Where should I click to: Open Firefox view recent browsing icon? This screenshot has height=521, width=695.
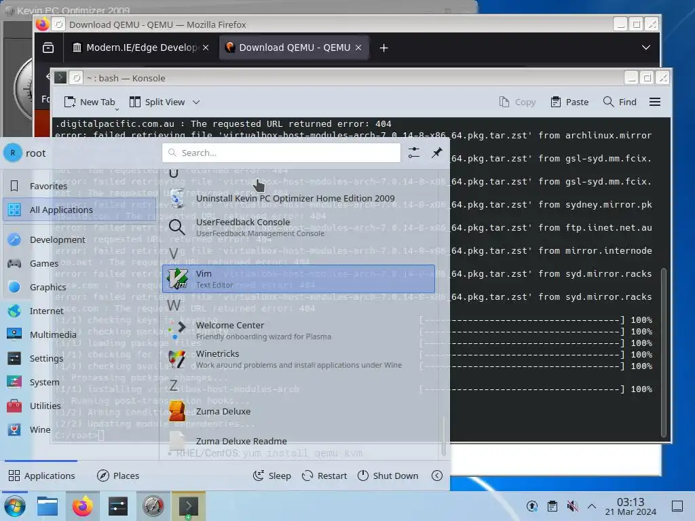(x=48, y=47)
